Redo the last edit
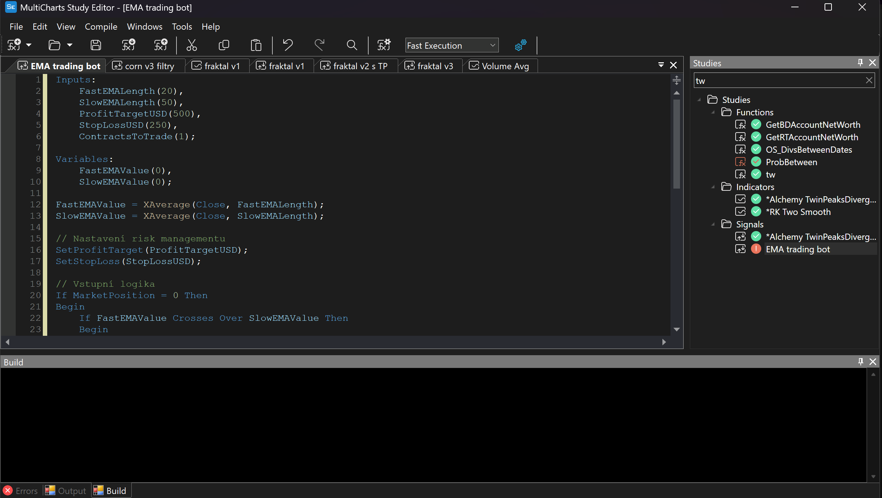Viewport: 882px width, 498px height. click(319, 45)
